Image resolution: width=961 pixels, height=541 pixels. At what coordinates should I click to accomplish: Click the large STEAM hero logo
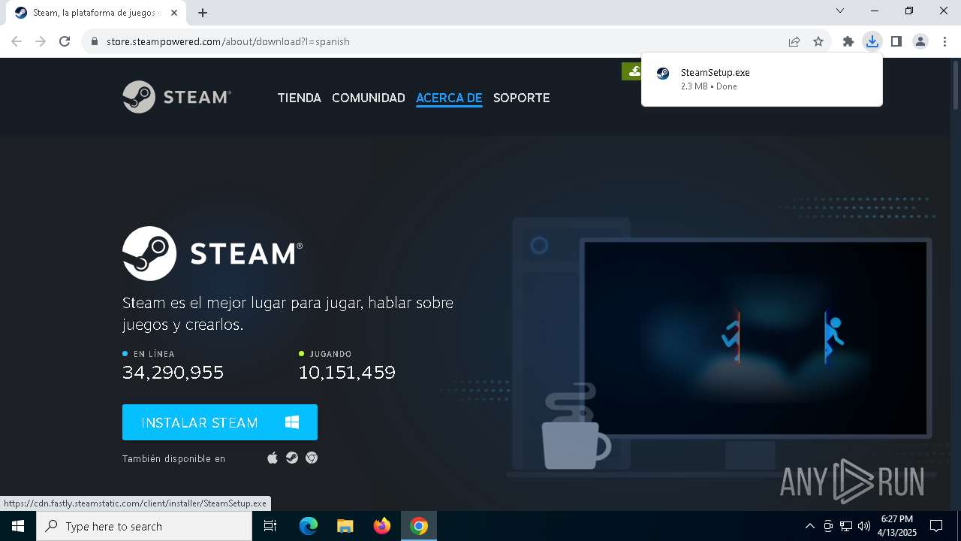tap(212, 253)
